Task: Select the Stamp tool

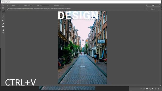Action: click(3, 15)
